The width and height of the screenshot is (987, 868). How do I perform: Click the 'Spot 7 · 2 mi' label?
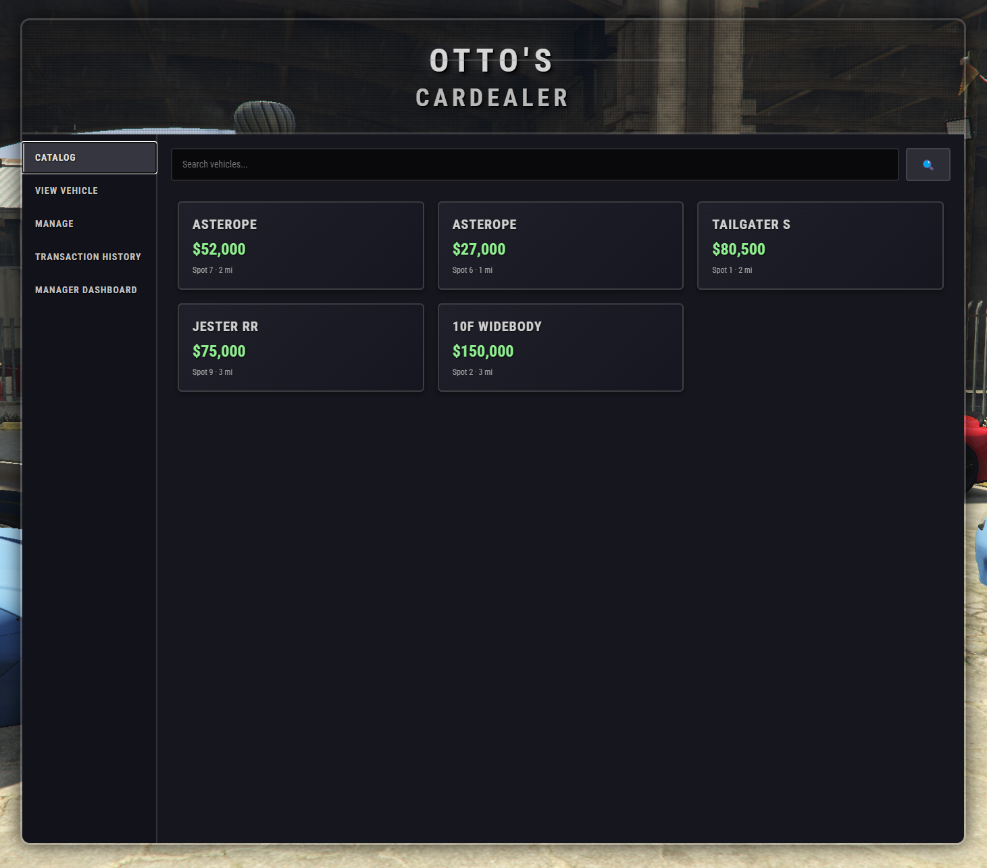pos(212,270)
